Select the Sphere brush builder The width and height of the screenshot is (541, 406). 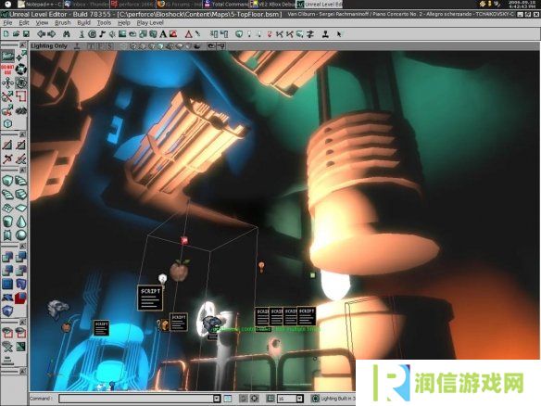click(20, 235)
